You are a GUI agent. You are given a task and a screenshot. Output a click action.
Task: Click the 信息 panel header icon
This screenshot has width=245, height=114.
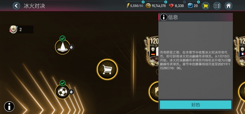click(164, 17)
